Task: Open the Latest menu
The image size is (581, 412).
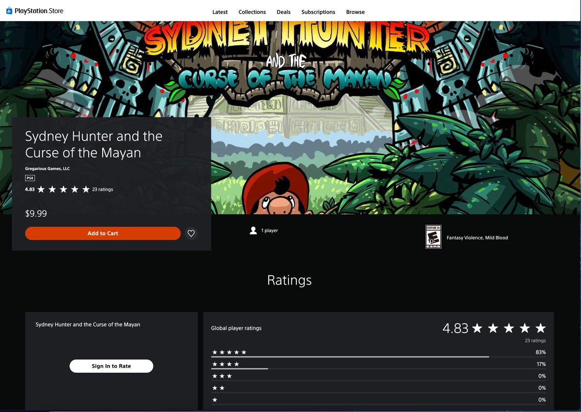Action: 220,12
